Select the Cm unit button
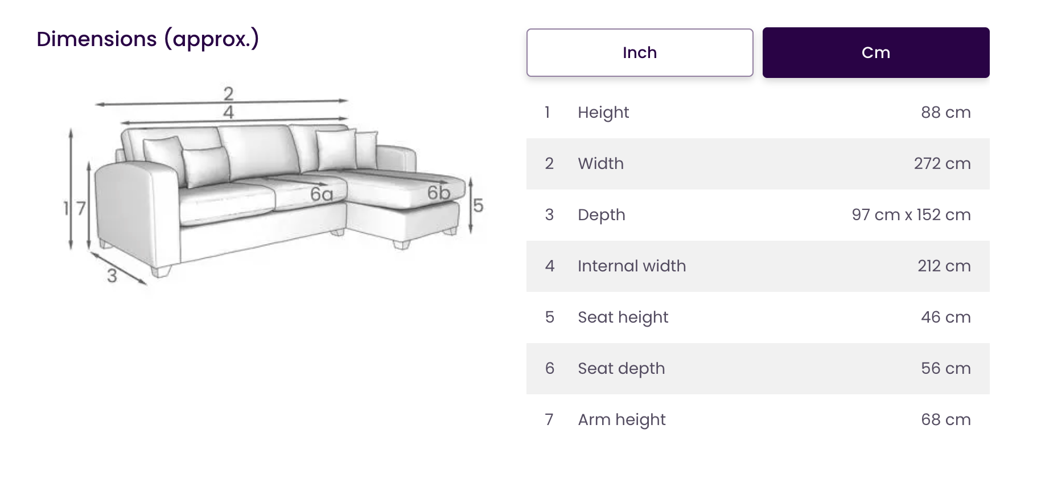The height and width of the screenshot is (503, 1037). coord(875,52)
